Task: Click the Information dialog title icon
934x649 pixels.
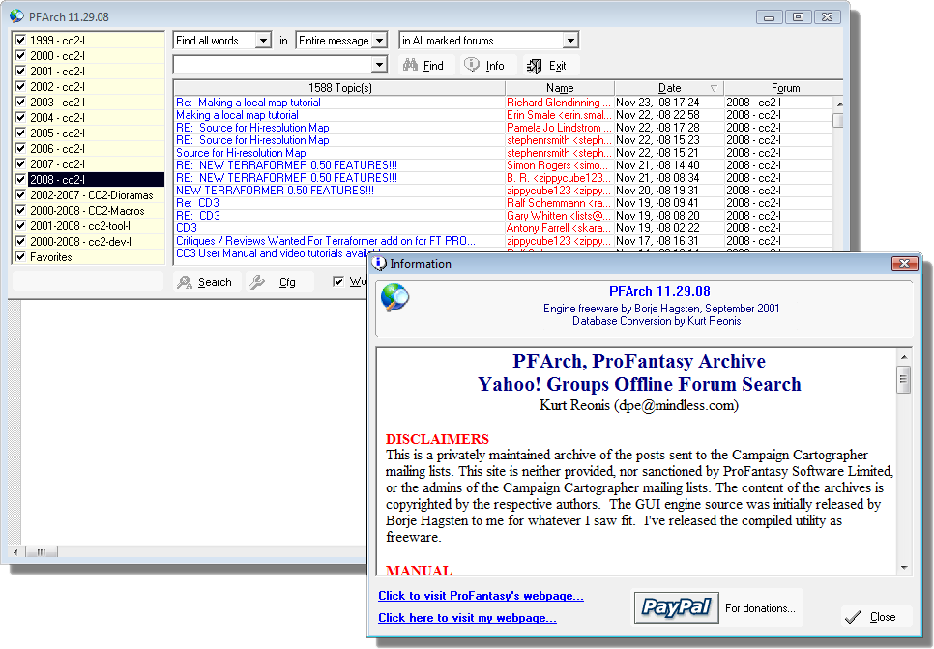Action: (379, 263)
